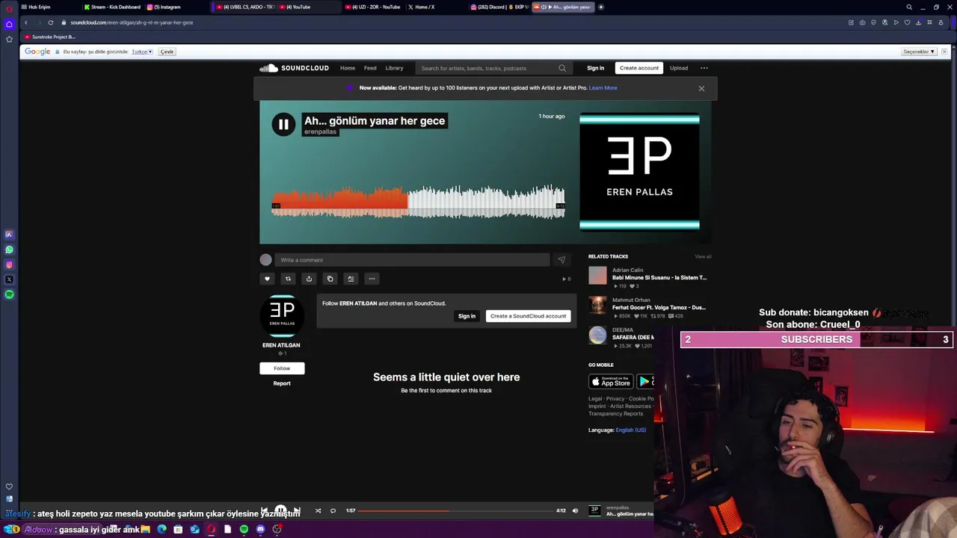
Task: Open the EREN ATILGAN profile avatar
Action: click(282, 317)
